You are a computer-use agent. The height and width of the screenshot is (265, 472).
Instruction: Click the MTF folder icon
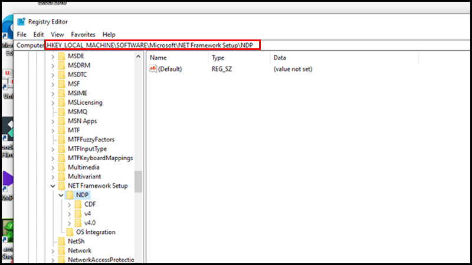click(61, 130)
